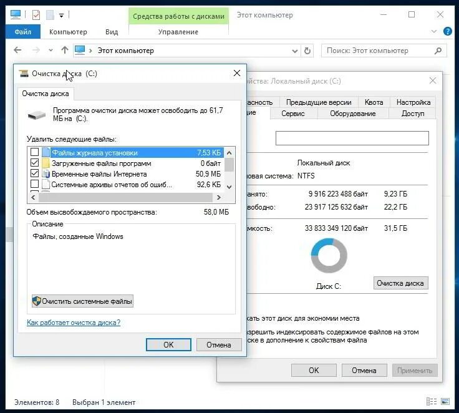
Task: Open the Настройка tab in Properties window
Action: point(413,102)
